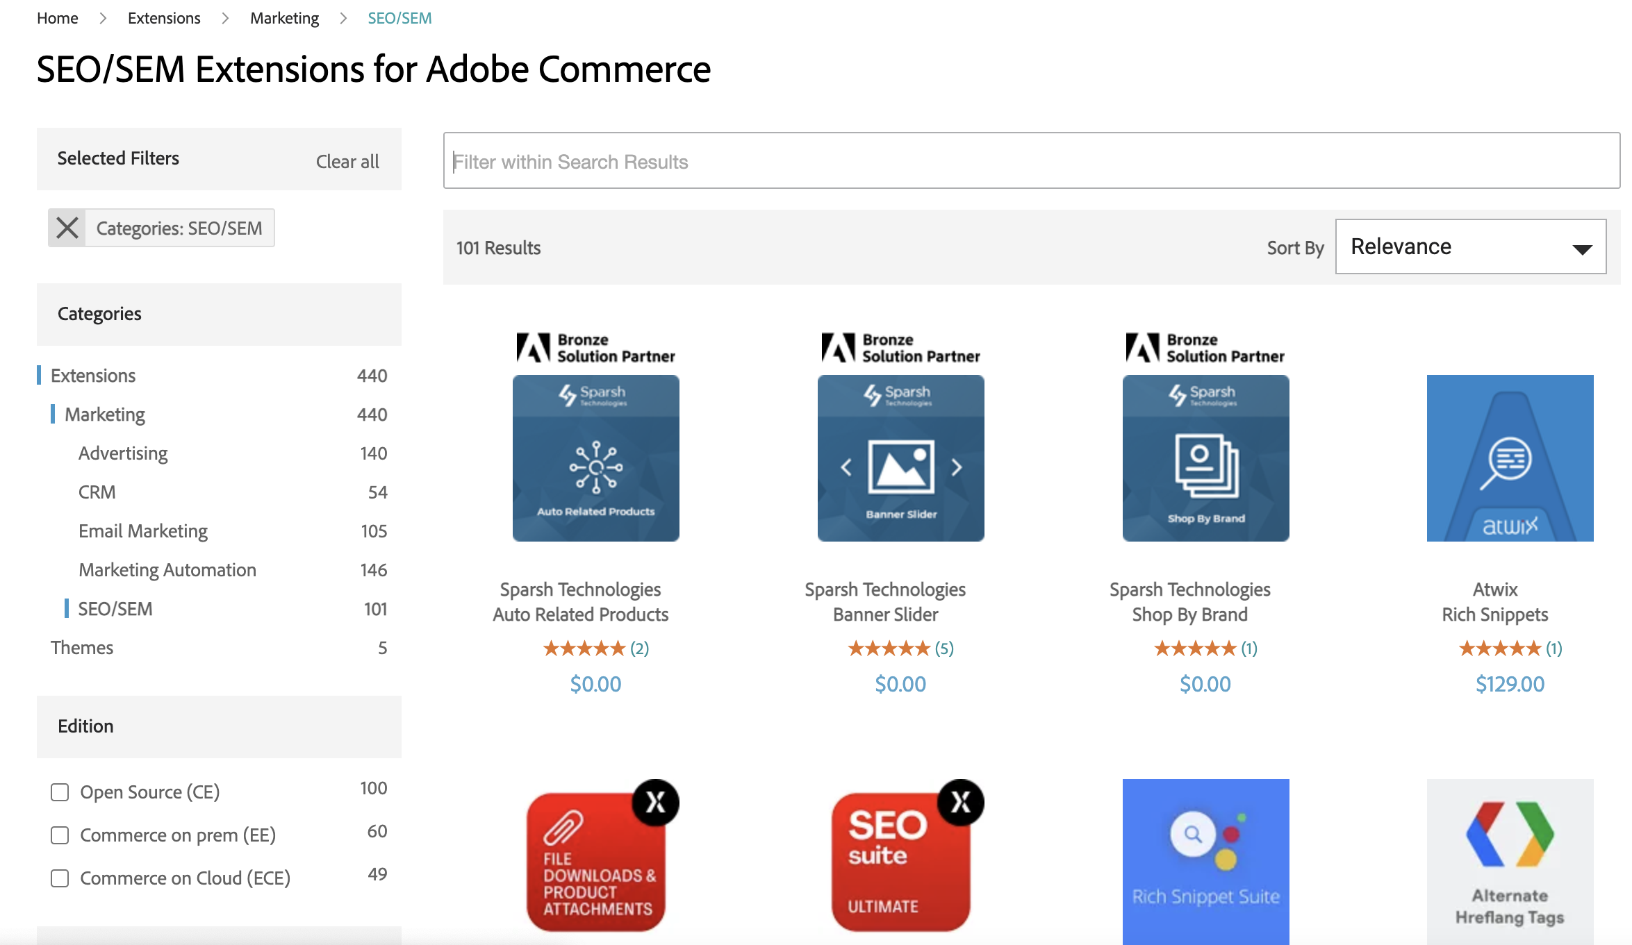Open the Shop By Brand title link

(x=1190, y=614)
